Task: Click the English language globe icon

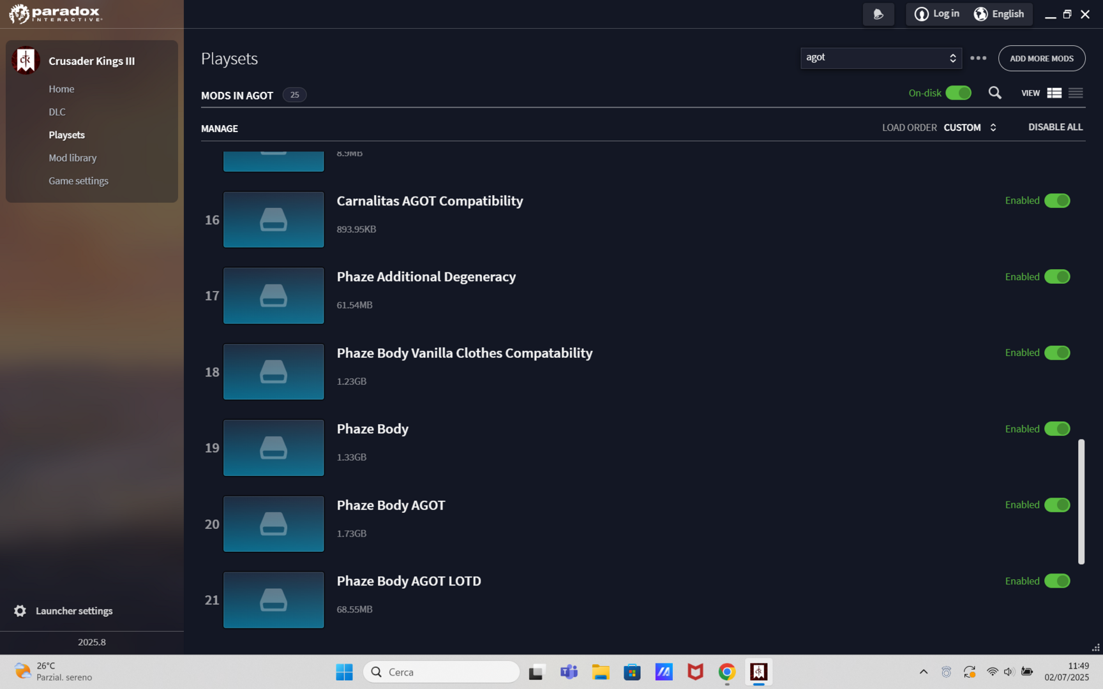Action: pyautogui.click(x=980, y=14)
